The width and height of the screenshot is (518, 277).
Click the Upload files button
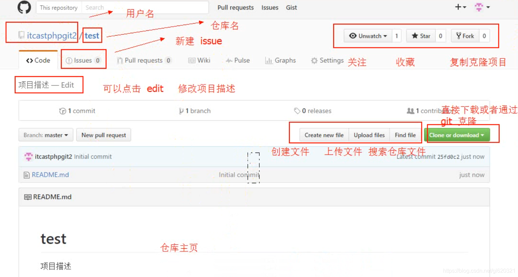369,135
